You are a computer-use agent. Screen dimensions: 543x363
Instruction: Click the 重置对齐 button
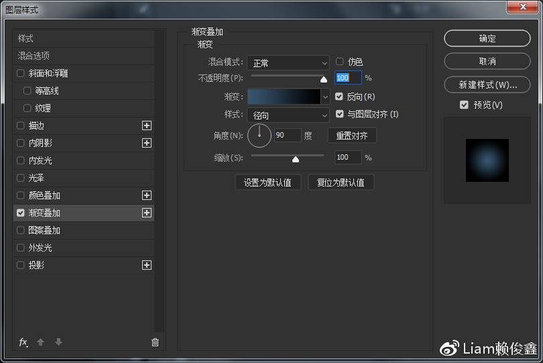click(x=352, y=136)
